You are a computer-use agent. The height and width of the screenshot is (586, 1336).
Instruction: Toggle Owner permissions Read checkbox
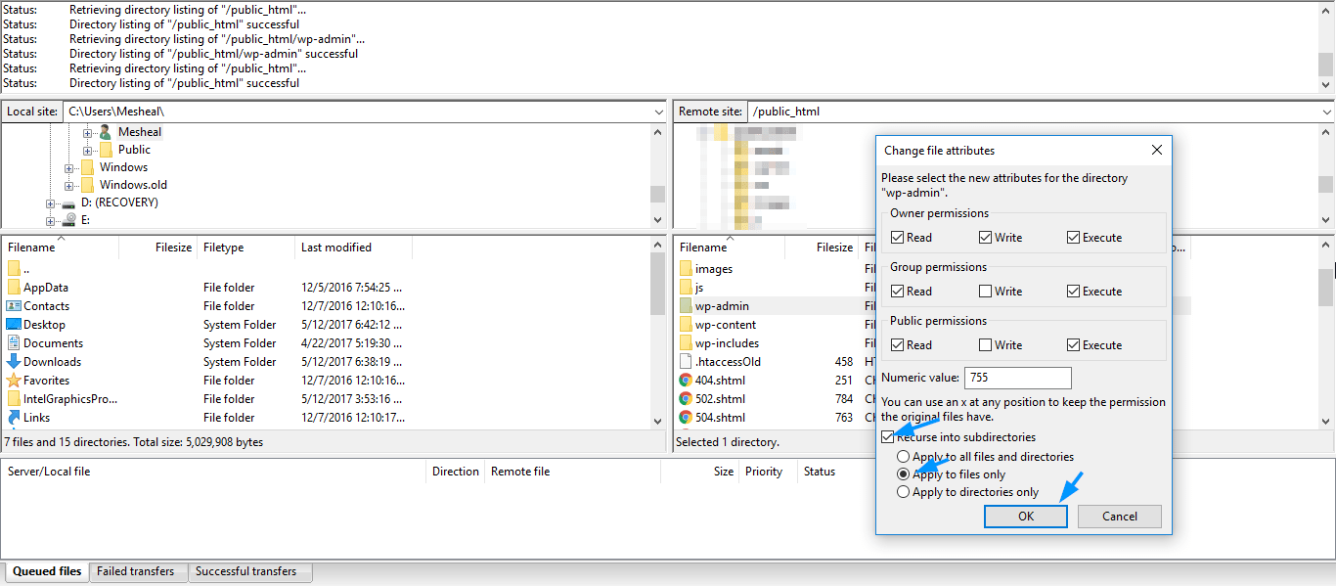(898, 238)
